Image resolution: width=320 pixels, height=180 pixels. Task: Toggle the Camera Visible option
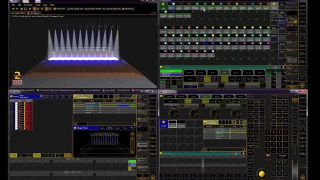(93, 9)
